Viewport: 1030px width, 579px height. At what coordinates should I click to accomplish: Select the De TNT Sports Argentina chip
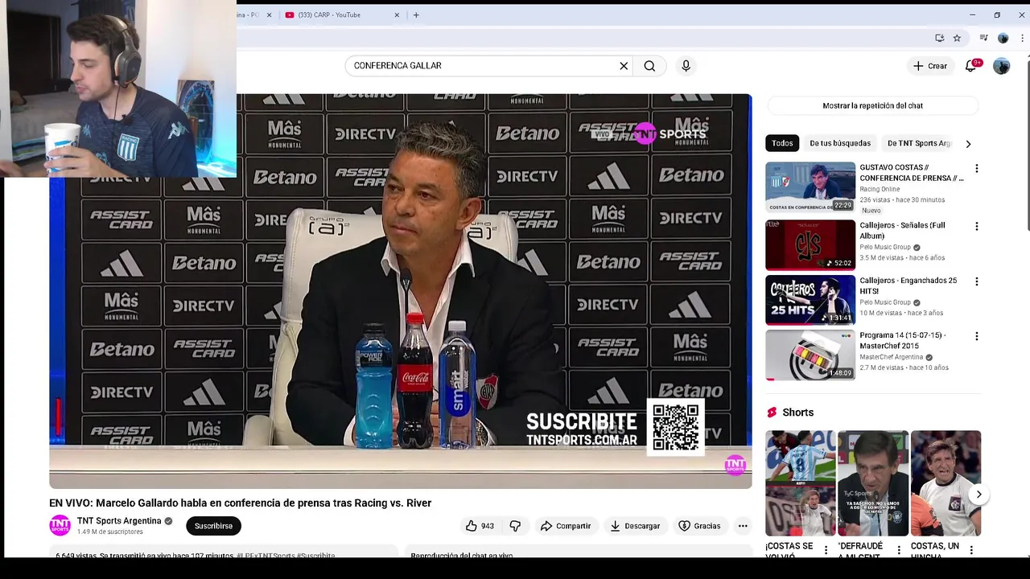point(919,143)
